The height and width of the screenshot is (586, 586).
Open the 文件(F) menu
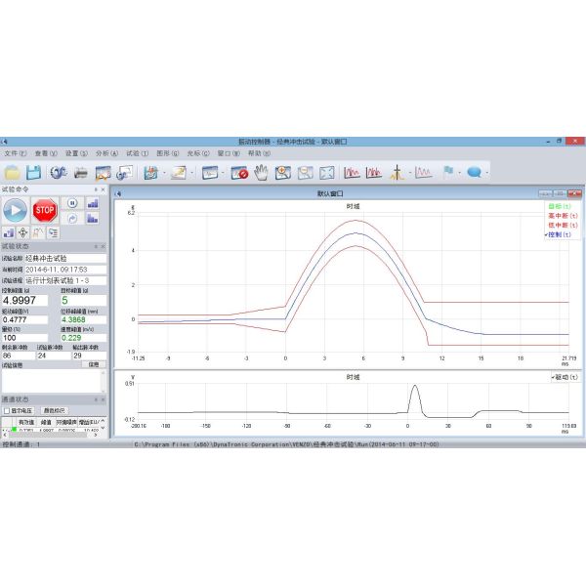tap(15, 153)
